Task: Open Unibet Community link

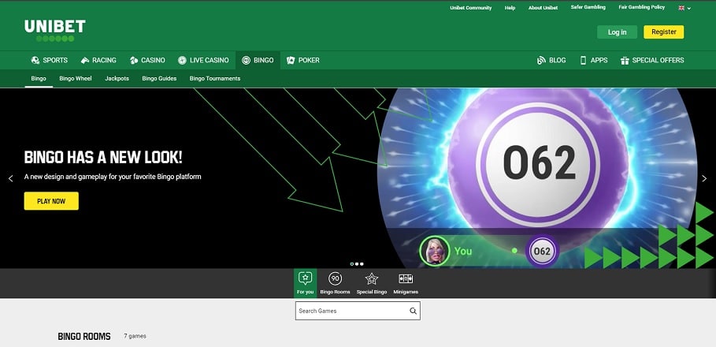Action: click(x=470, y=8)
